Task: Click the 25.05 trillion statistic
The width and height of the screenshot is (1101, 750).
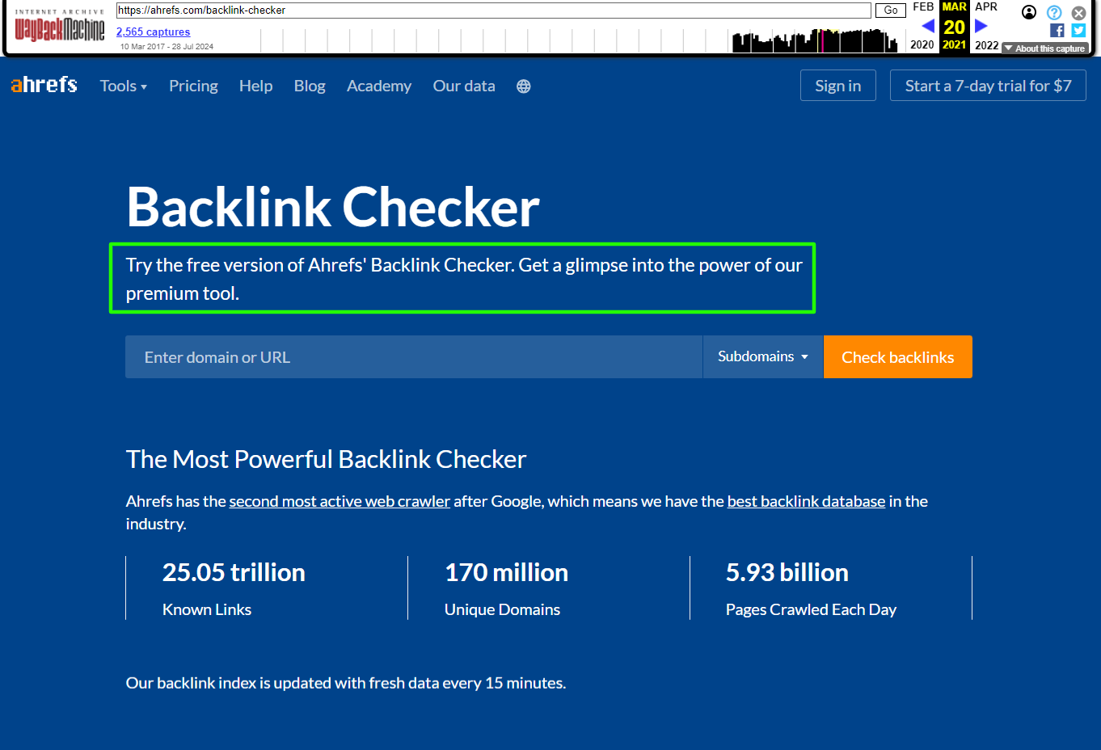Action: [x=234, y=572]
